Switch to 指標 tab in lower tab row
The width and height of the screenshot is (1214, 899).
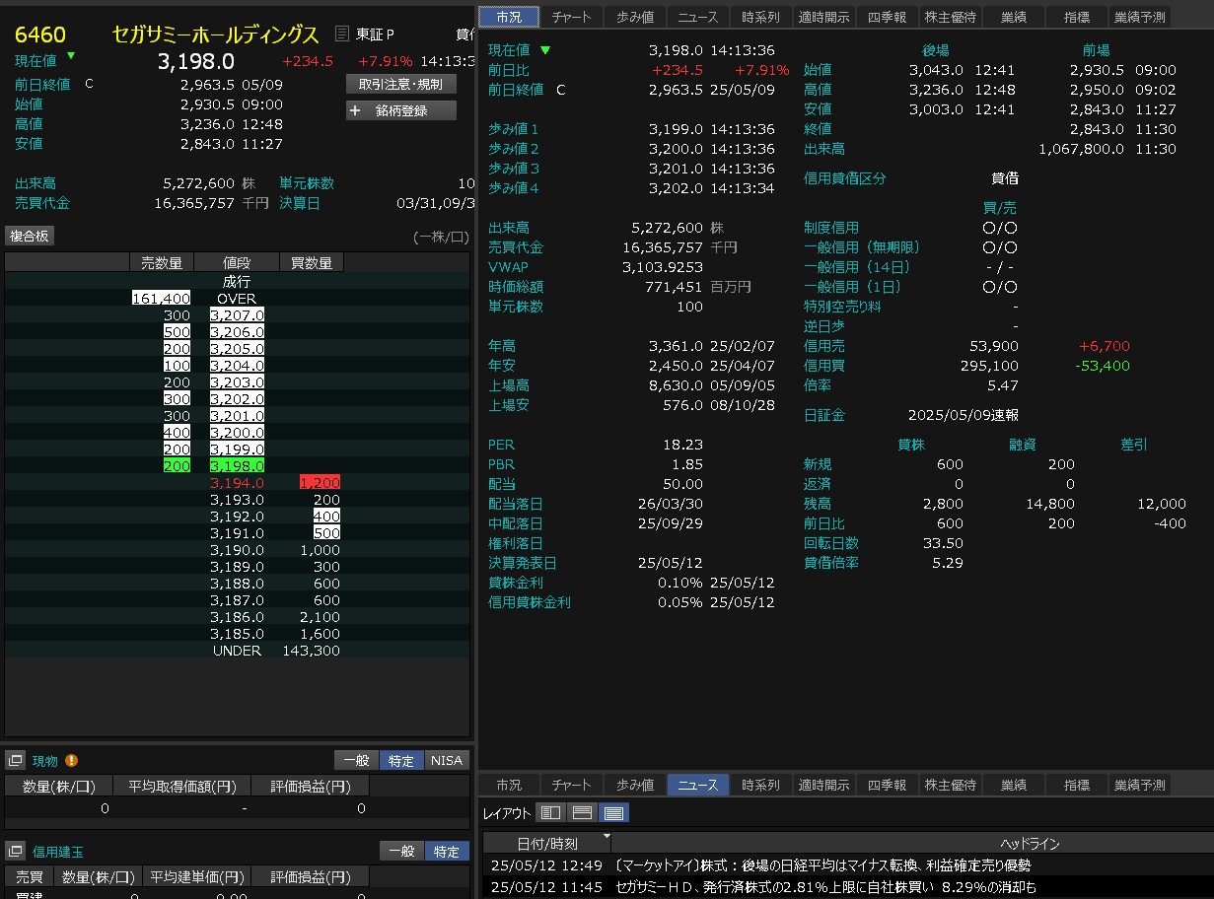[x=1076, y=785]
